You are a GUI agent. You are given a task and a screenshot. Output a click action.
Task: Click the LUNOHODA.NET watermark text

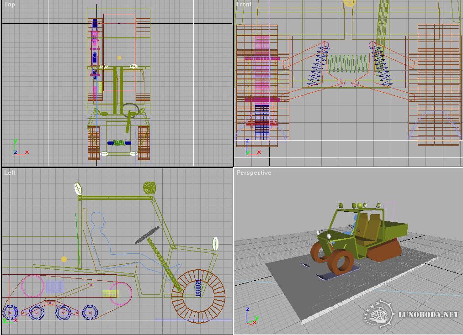(428, 315)
